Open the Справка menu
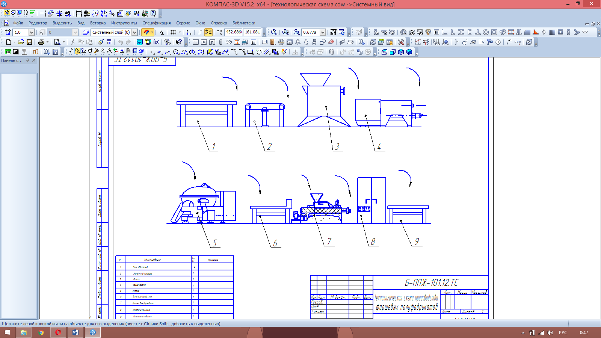This screenshot has width=601, height=338. pos(219,23)
